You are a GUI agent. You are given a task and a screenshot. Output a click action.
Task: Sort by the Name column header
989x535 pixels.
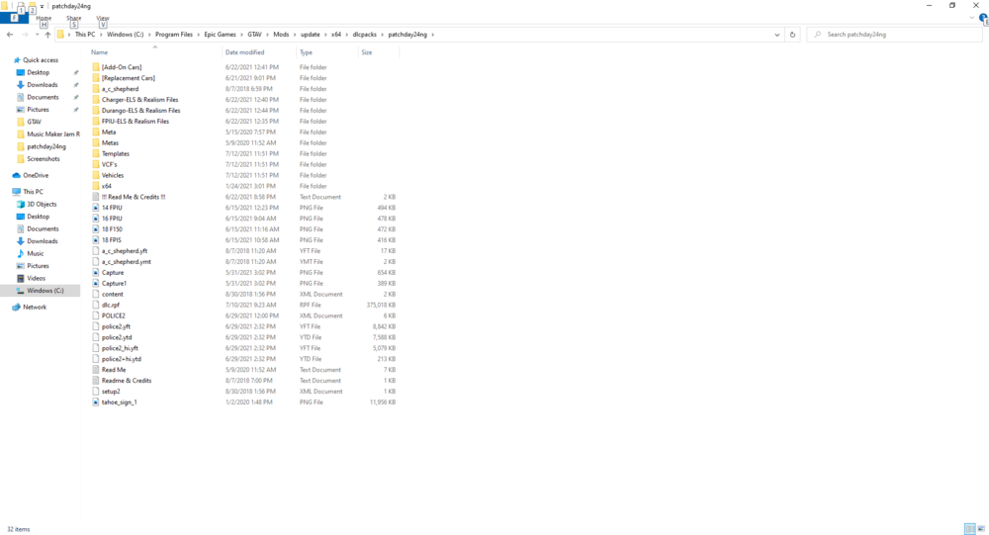(x=99, y=52)
